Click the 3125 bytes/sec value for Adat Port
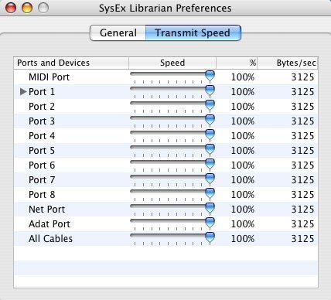 pos(302,224)
